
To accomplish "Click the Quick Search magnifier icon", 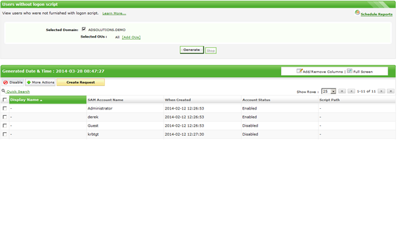I will tap(4, 91).
